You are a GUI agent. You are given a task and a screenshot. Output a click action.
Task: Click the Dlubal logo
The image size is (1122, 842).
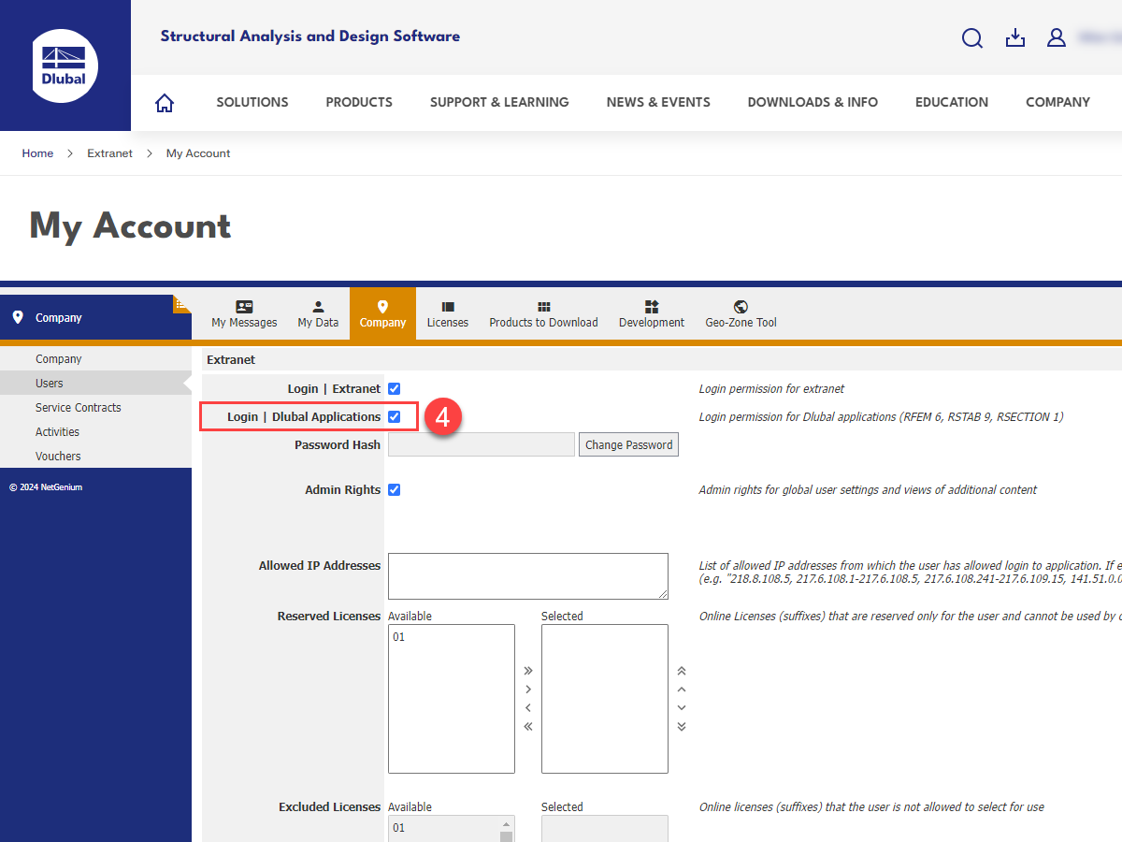click(65, 65)
